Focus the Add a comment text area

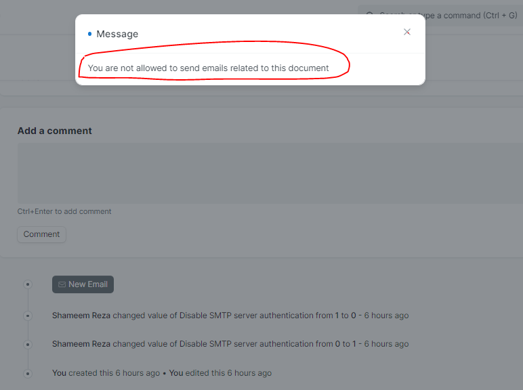click(270, 173)
